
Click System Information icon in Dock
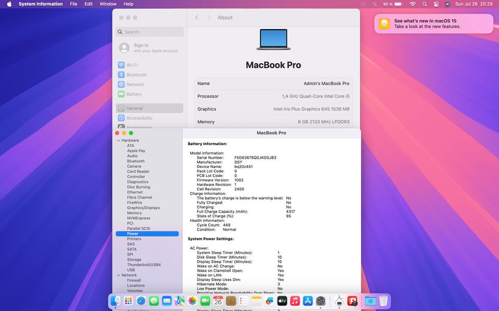pyautogui.click(x=339, y=301)
